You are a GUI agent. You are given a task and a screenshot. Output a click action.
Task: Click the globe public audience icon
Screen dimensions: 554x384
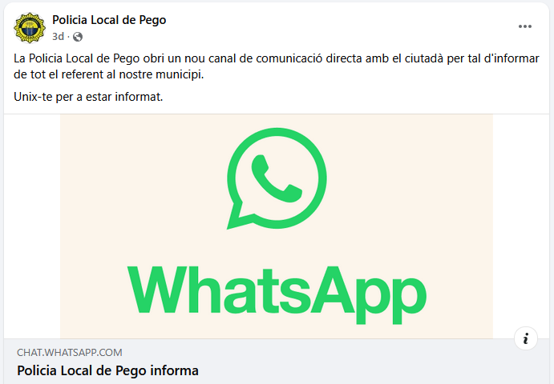78,37
